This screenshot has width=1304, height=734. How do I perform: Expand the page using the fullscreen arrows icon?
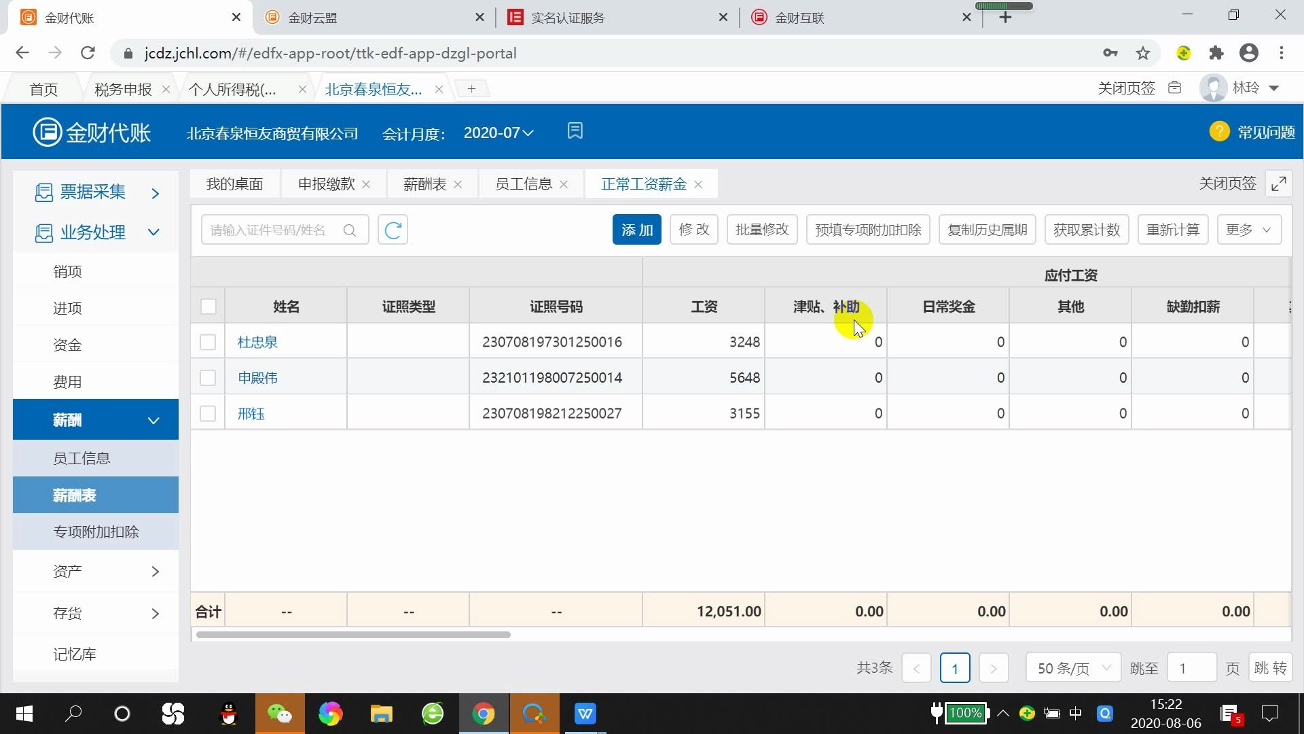(1280, 183)
